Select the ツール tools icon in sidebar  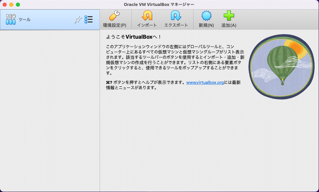(11, 19)
